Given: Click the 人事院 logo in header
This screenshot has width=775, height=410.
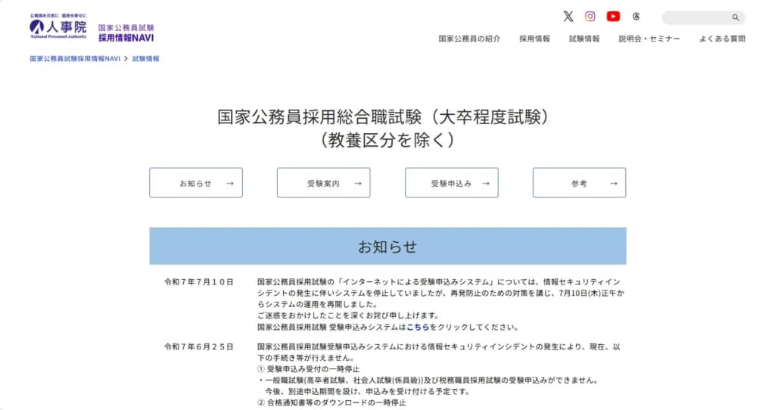Looking at the screenshot, I should [58, 27].
